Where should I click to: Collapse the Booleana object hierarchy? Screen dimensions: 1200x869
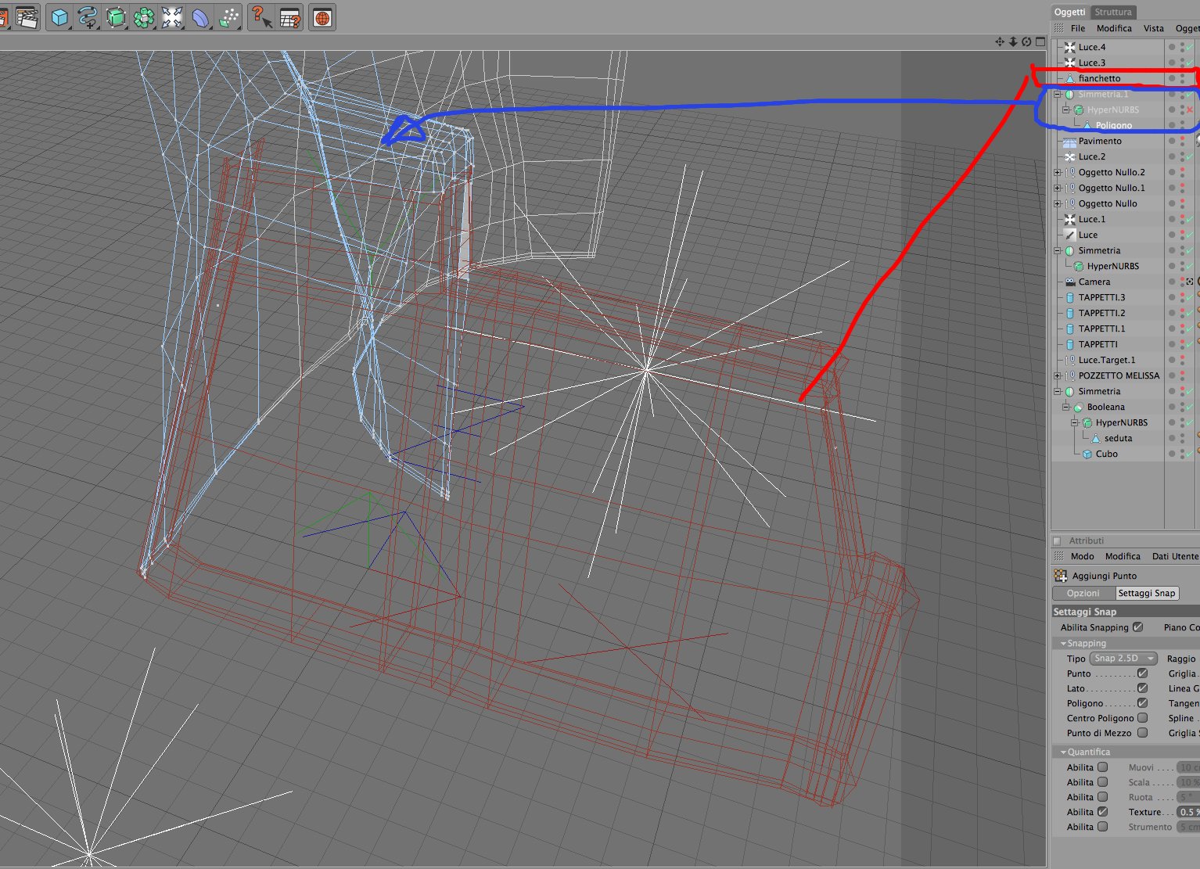pos(1066,407)
